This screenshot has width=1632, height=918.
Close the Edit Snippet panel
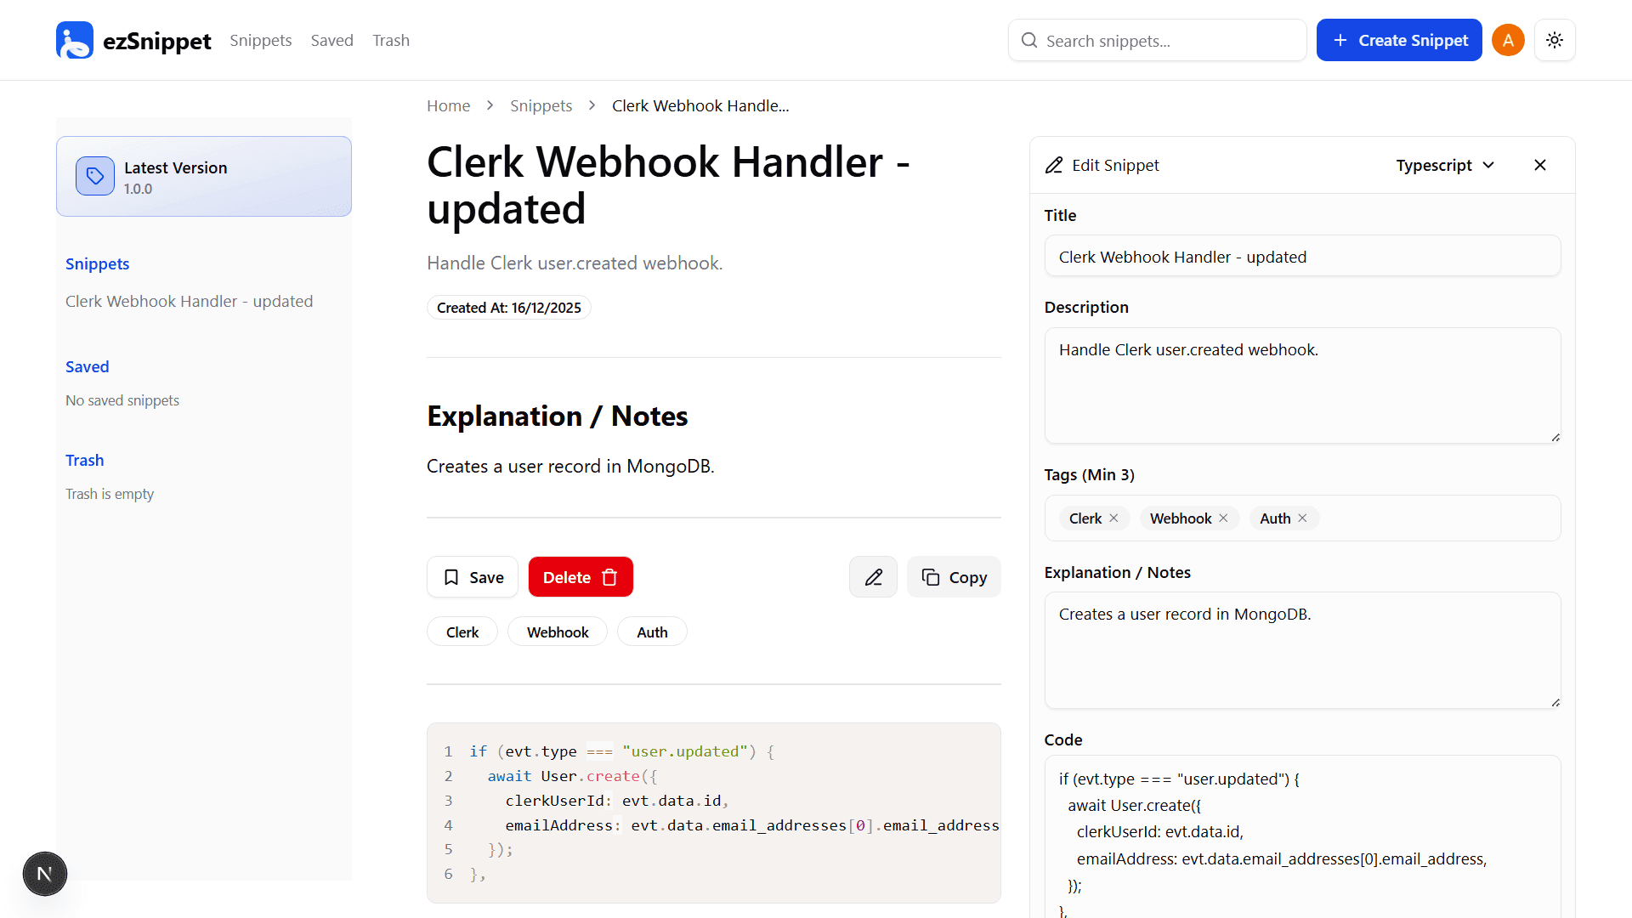(1539, 165)
